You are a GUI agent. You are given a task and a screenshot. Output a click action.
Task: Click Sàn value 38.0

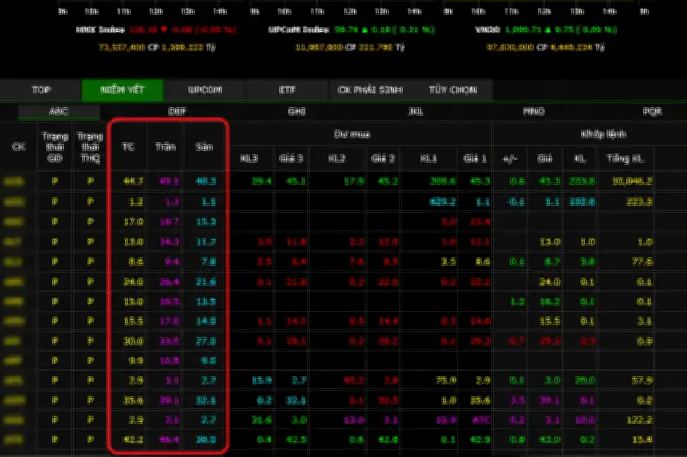point(206,440)
